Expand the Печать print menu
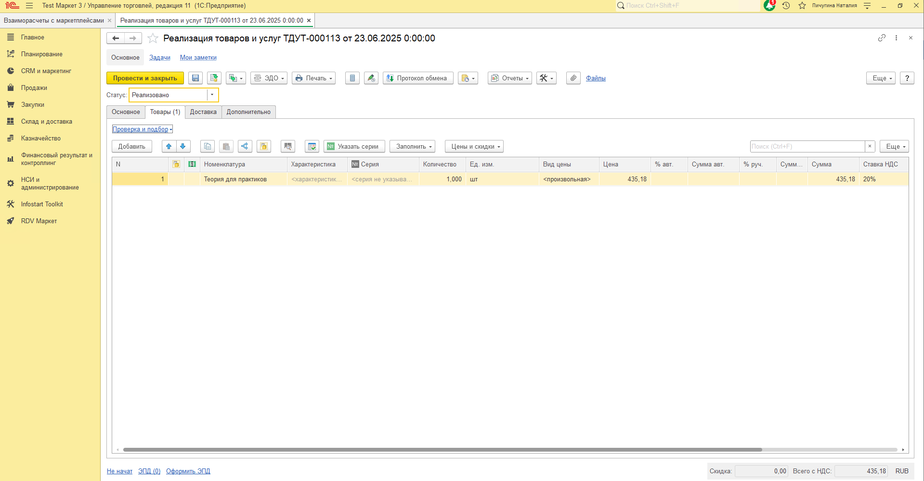The image size is (924, 481). pyautogui.click(x=313, y=78)
